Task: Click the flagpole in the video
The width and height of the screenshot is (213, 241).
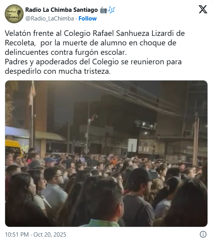Action: pyautogui.click(x=32, y=115)
